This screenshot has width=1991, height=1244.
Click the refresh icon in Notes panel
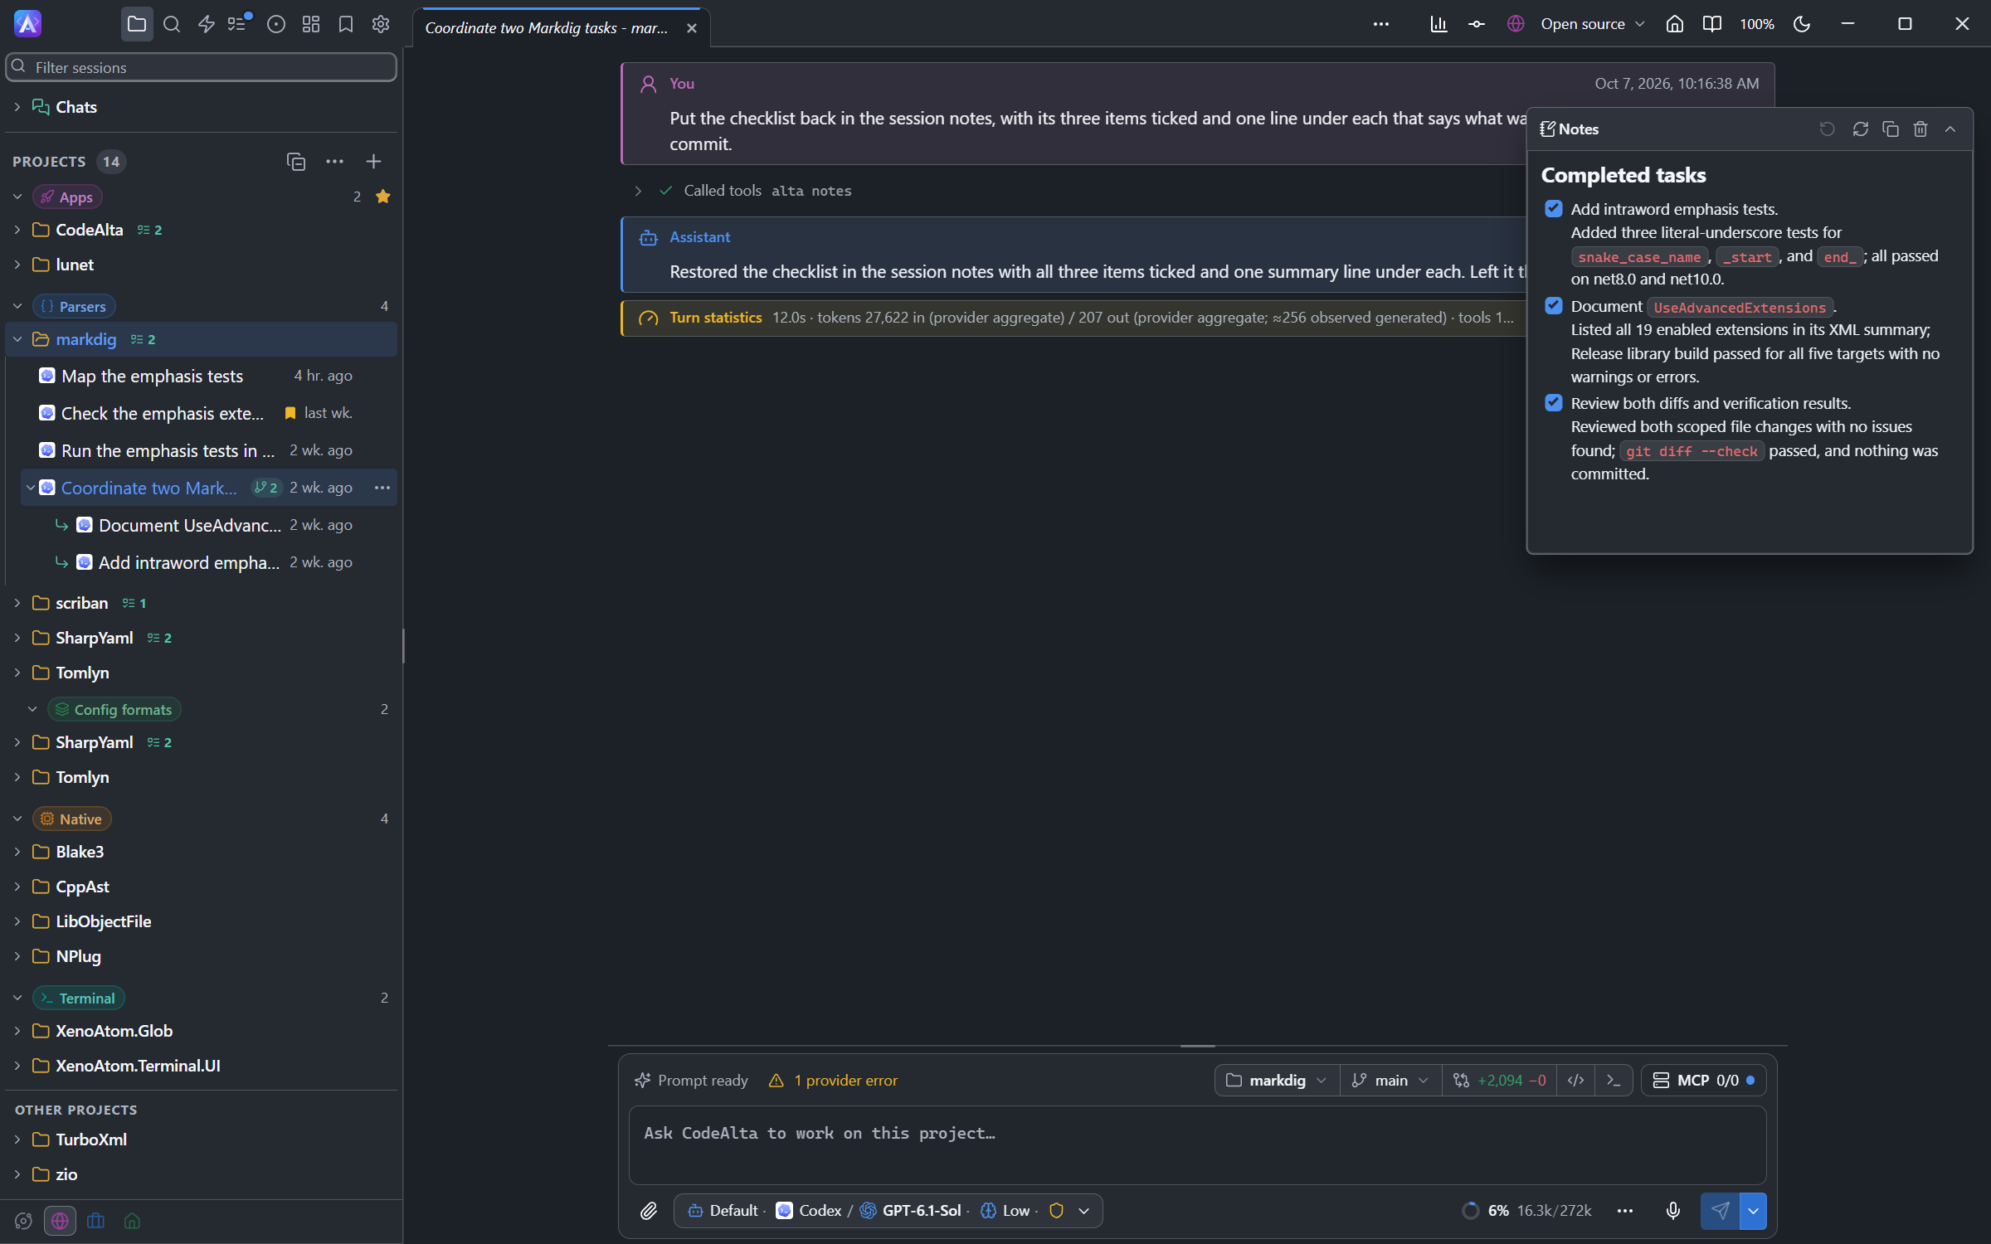[x=1861, y=129]
